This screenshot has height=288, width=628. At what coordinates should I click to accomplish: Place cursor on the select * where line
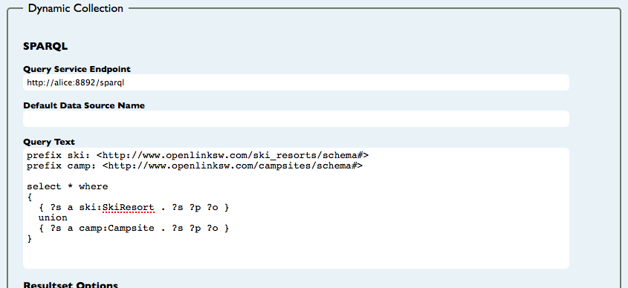pos(68,187)
